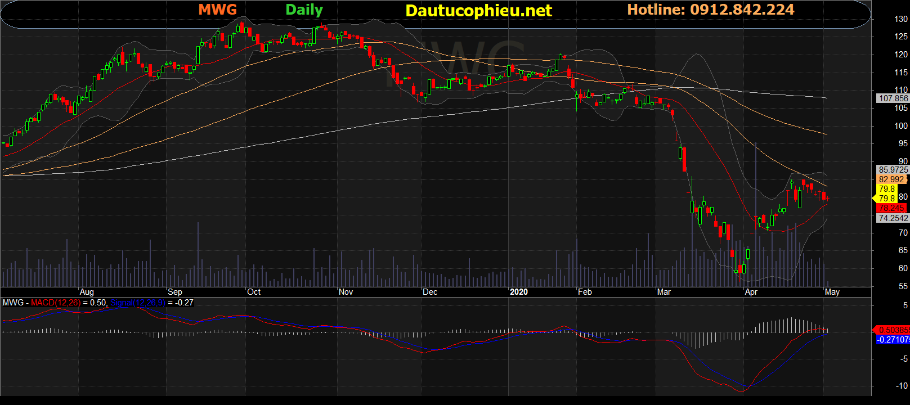Viewport: 910px width, 405px height.
Task: Select the Daily timeframe label
Action: coord(304,10)
